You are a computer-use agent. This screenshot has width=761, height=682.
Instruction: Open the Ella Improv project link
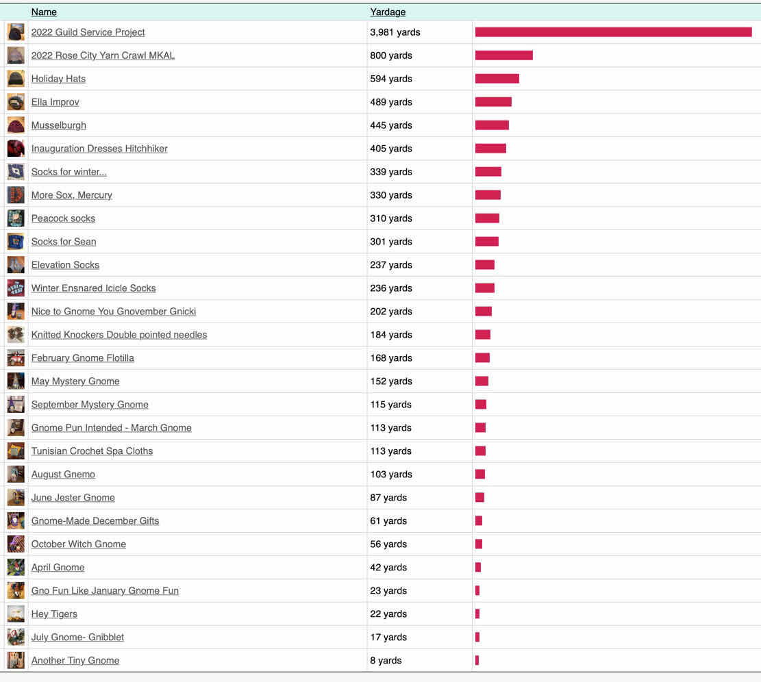[x=55, y=102]
